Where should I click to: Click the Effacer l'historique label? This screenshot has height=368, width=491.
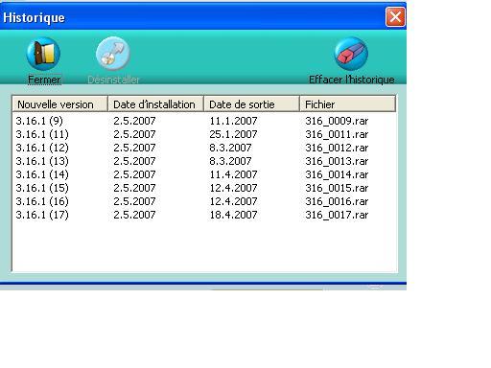(351, 80)
